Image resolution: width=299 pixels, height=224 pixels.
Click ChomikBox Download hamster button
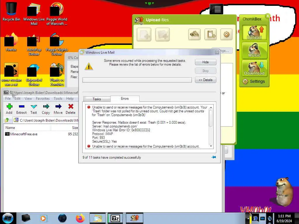(254, 68)
